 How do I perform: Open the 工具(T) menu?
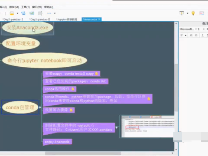pyautogui.click(x=26, y=7)
